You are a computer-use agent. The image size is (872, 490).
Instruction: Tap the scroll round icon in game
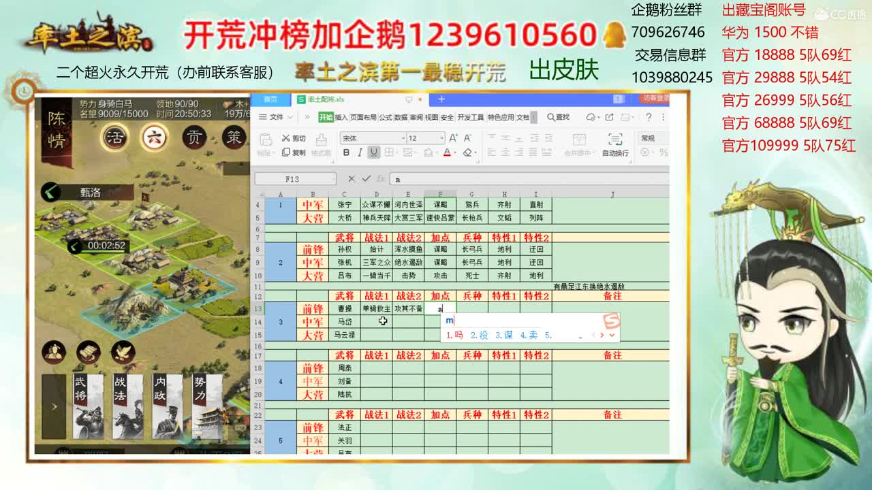click(88, 352)
